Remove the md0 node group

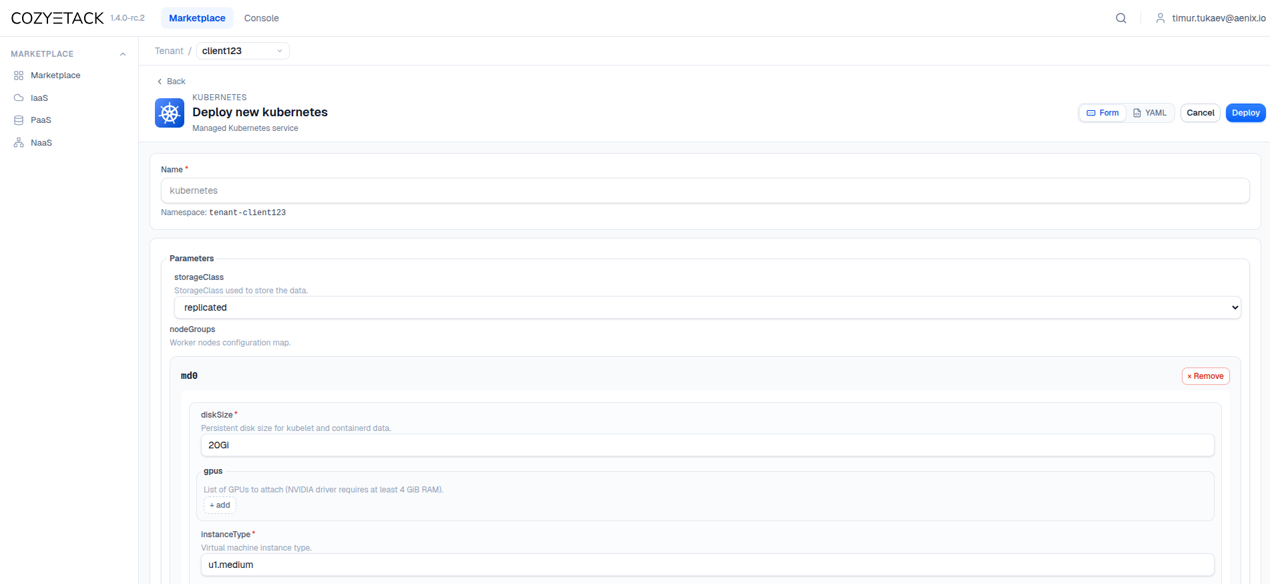pos(1205,376)
